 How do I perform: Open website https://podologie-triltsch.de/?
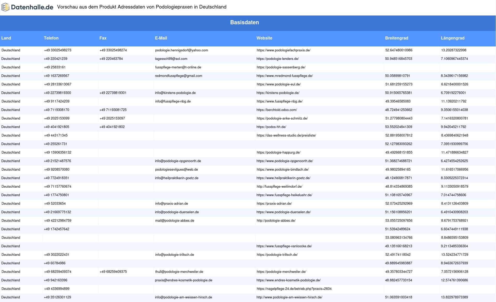[x=277, y=255]
